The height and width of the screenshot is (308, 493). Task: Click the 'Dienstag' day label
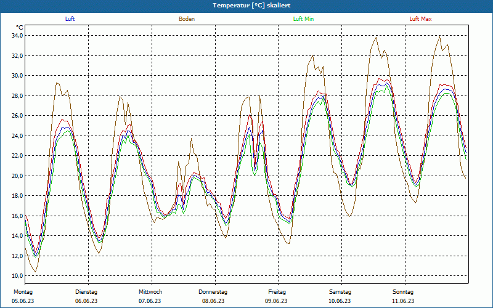tap(86, 292)
